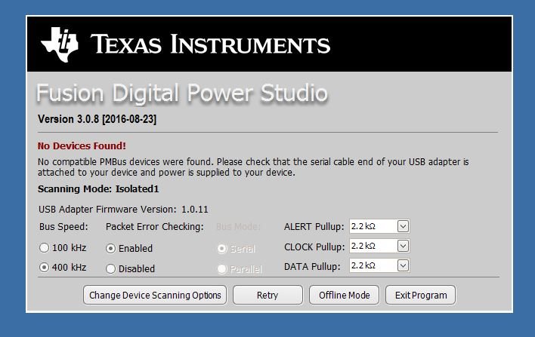Click the Version 3.0.8 [2016-08-23] text
The height and width of the screenshot is (337, 535).
coord(97,119)
